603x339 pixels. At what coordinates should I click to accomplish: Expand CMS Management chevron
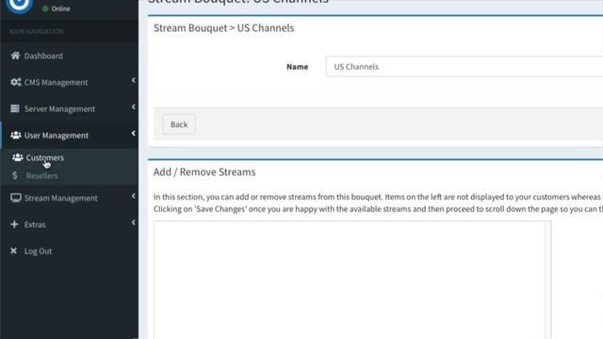point(133,80)
